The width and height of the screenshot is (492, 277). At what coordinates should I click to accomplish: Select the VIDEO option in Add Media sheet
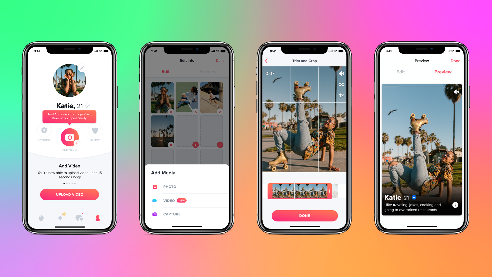(187, 200)
